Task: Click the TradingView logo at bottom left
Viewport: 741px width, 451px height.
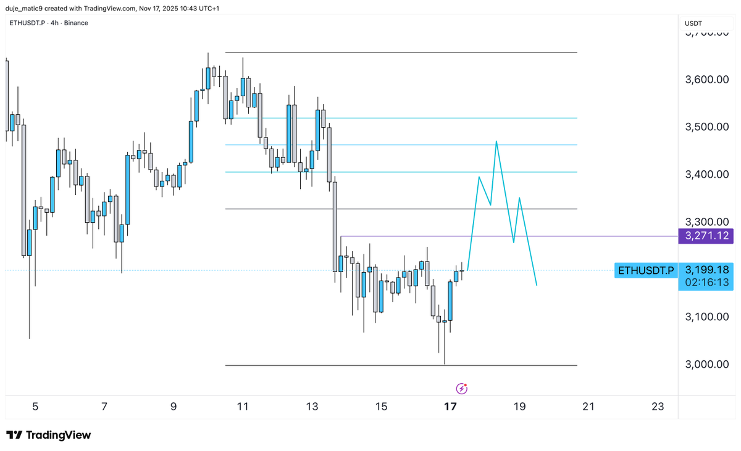Action: [49, 435]
